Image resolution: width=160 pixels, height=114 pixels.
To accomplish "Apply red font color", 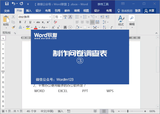I will point(35,27).
